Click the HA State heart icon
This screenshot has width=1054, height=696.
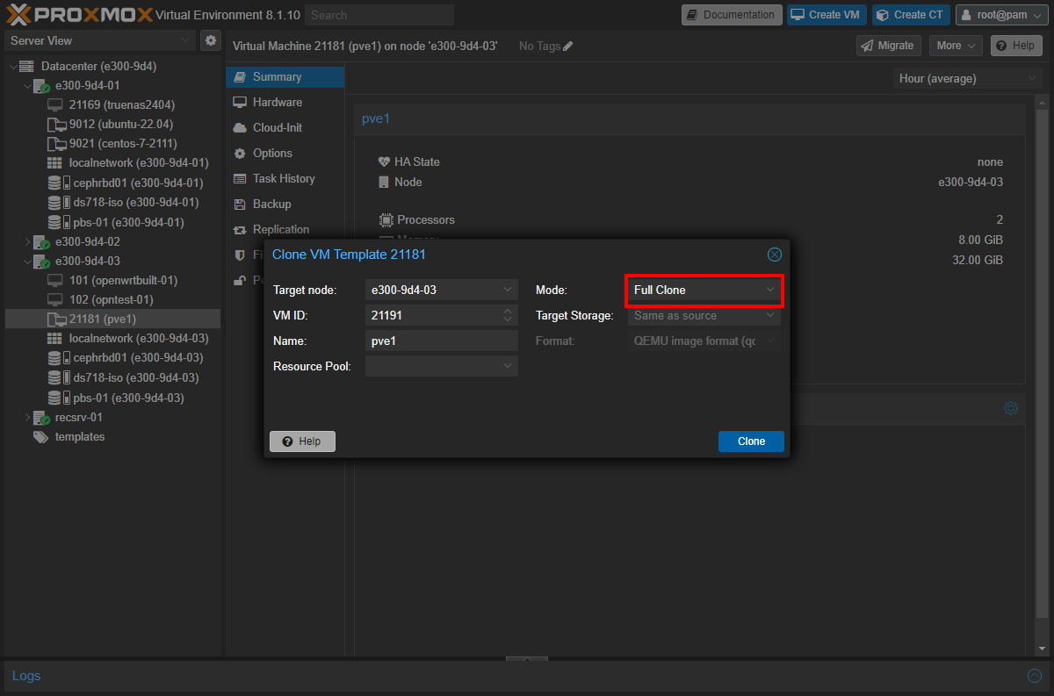(x=384, y=161)
